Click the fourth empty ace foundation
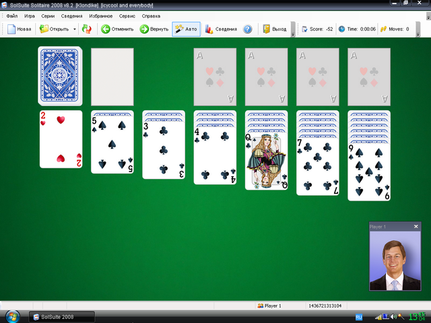This screenshot has width=431, height=323. [x=369, y=77]
